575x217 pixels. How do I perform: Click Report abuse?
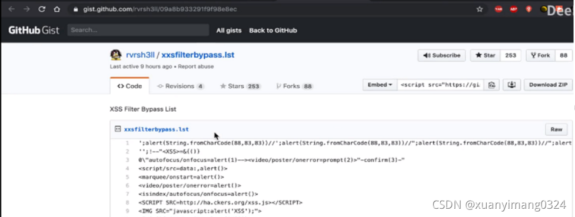[196, 66]
